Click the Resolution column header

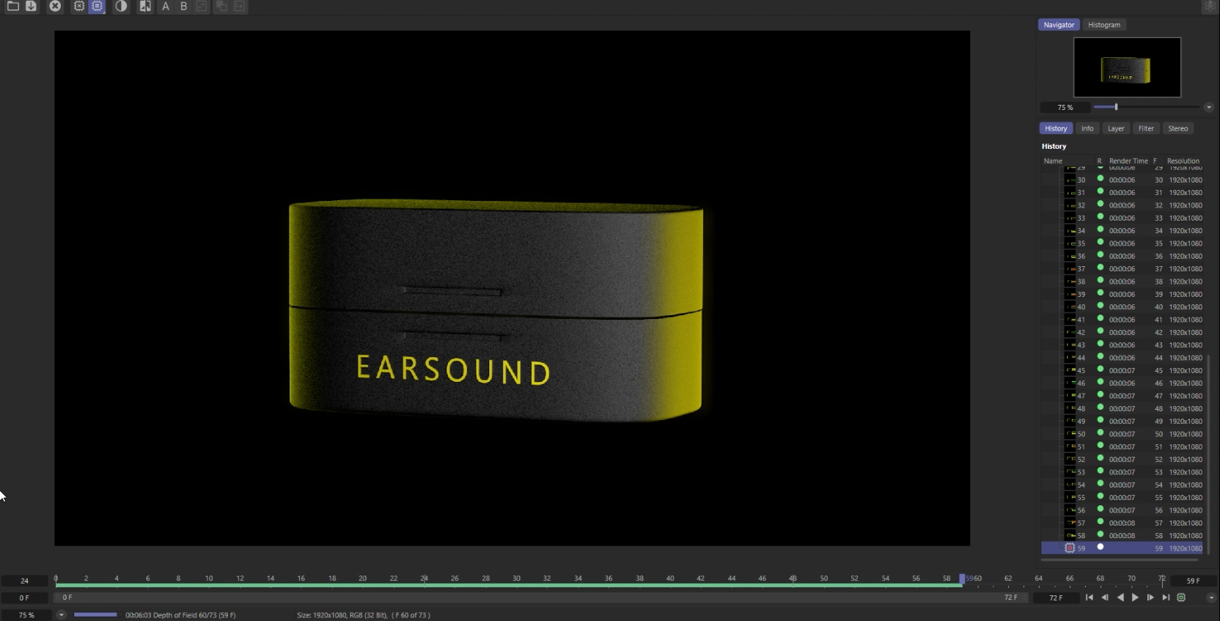1183,161
